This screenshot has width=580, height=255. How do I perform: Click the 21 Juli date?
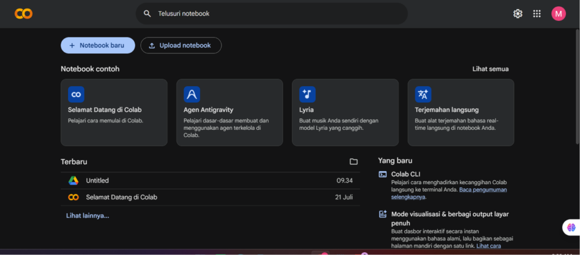coord(344,197)
